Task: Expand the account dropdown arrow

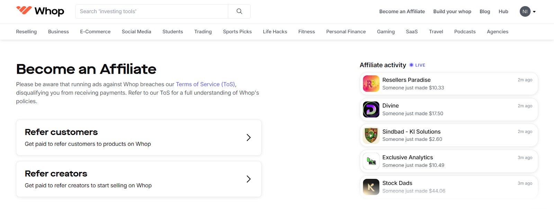Action: point(534,12)
